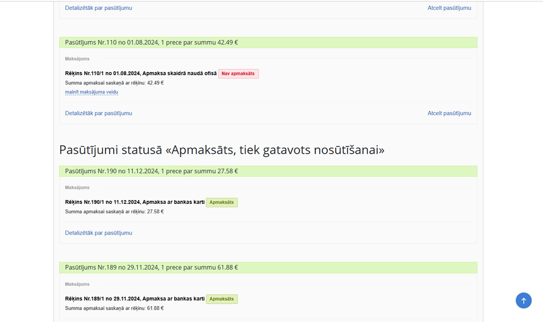Screen dimensions: 543x322
Task: Click the scroll-to-top arrow button
Action: pos(523,300)
